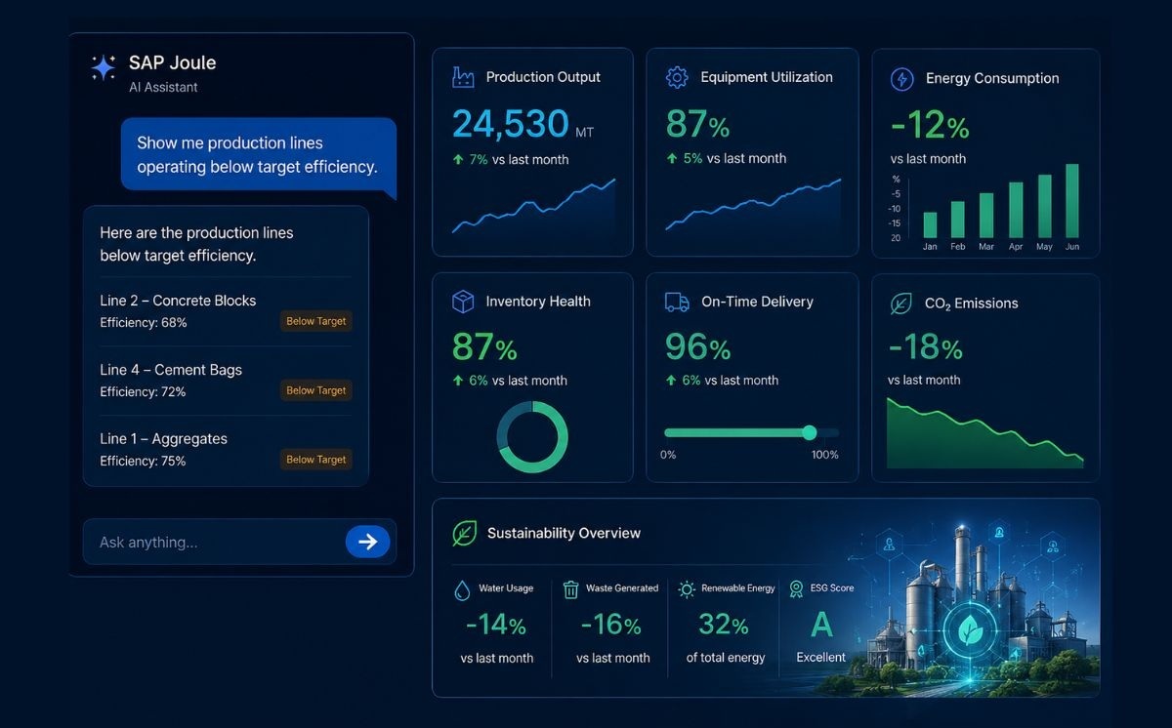Viewport: 1172px width, 728px height.
Task: Click the Sustainability Overview leaf icon
Action: 464,533
